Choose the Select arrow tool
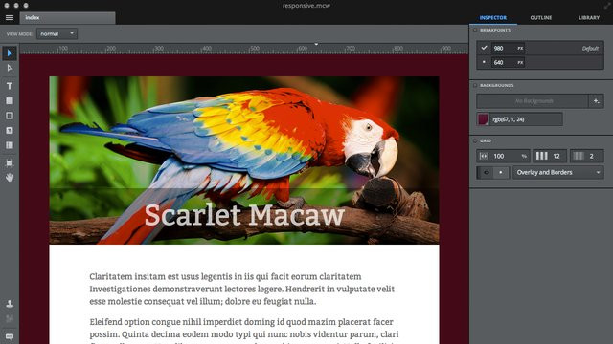Screen dimensions: 613x344 coord(10,54)
